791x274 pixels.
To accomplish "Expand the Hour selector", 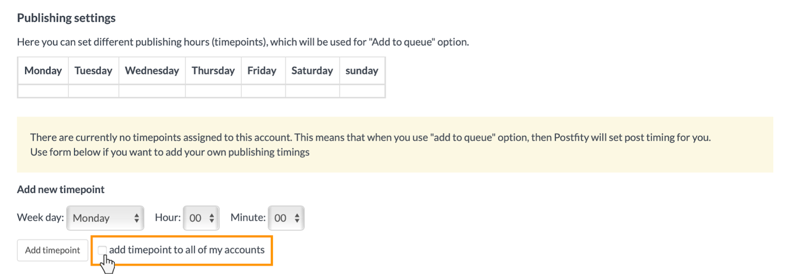I will 201,218.
